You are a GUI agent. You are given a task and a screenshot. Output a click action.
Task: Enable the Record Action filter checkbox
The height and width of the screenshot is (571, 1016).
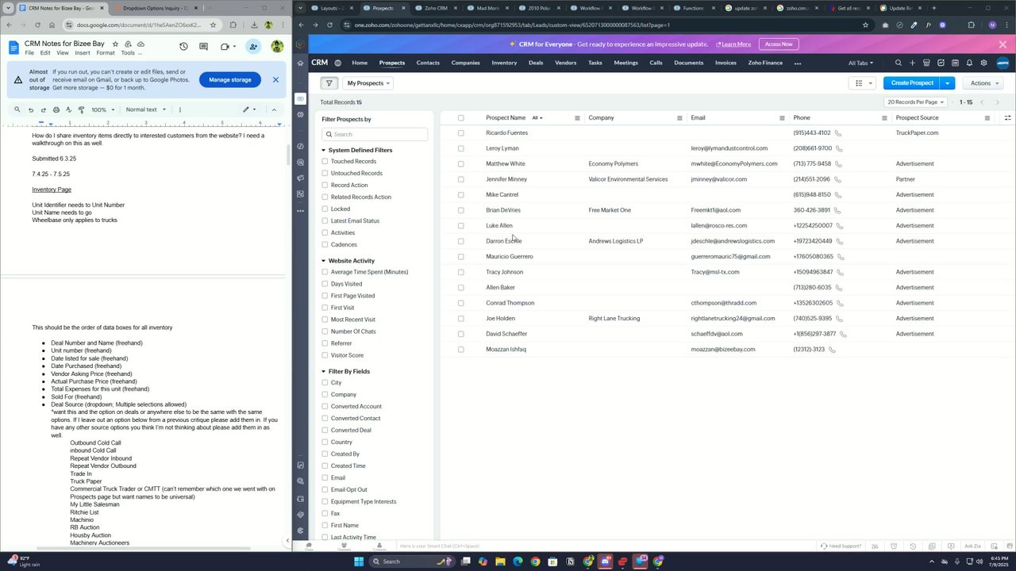click(x=325, y=186)
